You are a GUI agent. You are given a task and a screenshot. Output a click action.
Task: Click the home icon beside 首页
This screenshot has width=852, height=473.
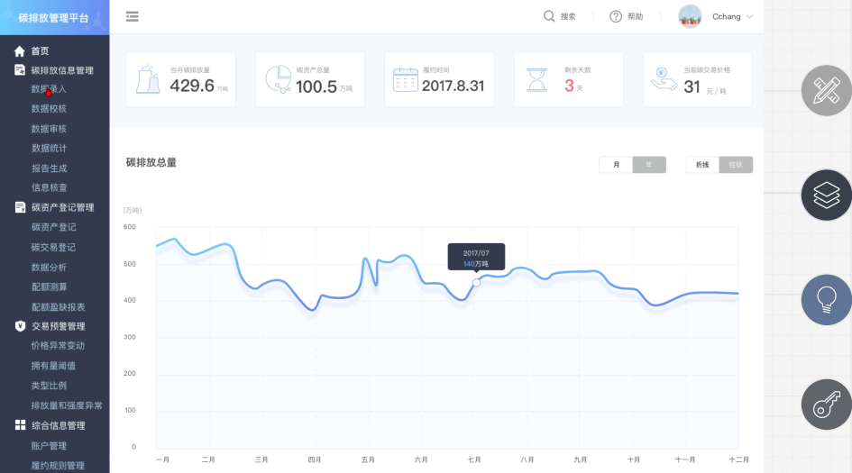tap(20, 51)
